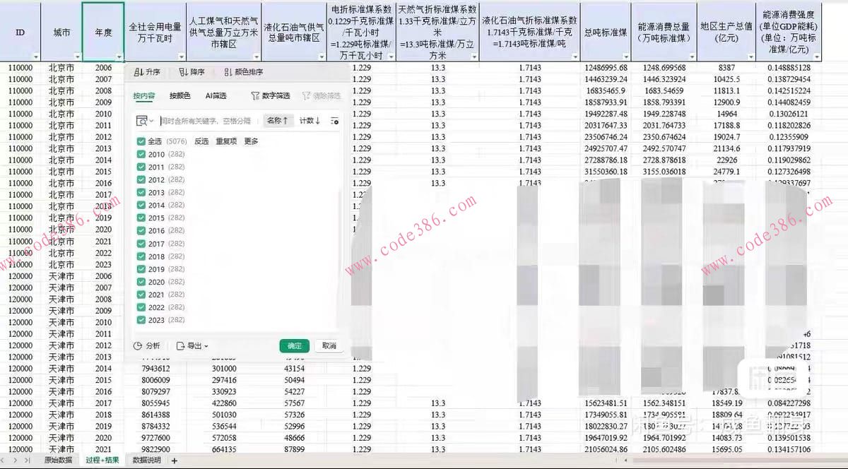Select 天津市 cell in the 2021 row
The width and height of the screenshot is (848, 469).
coord(61,449)
